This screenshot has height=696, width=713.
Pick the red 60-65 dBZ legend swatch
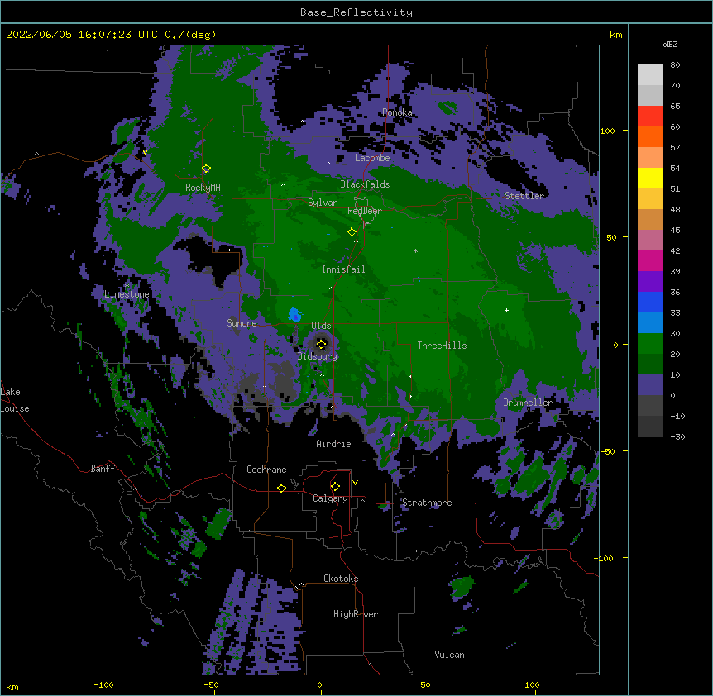[x=650, y=117]
